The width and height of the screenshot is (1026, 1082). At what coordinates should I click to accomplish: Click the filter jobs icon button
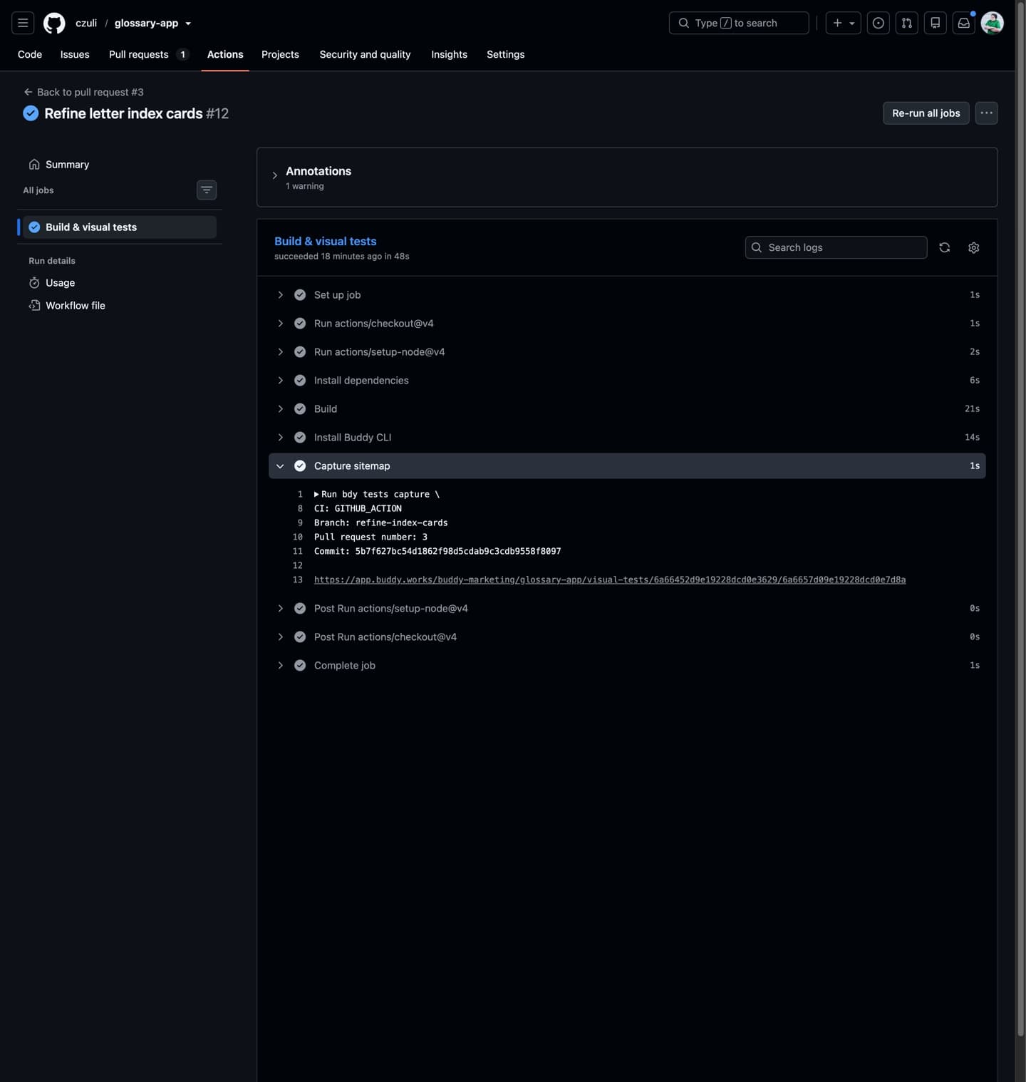[x=207, y=190]
